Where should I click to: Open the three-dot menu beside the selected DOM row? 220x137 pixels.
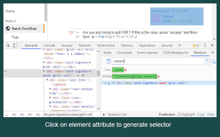tap(5, 72)
